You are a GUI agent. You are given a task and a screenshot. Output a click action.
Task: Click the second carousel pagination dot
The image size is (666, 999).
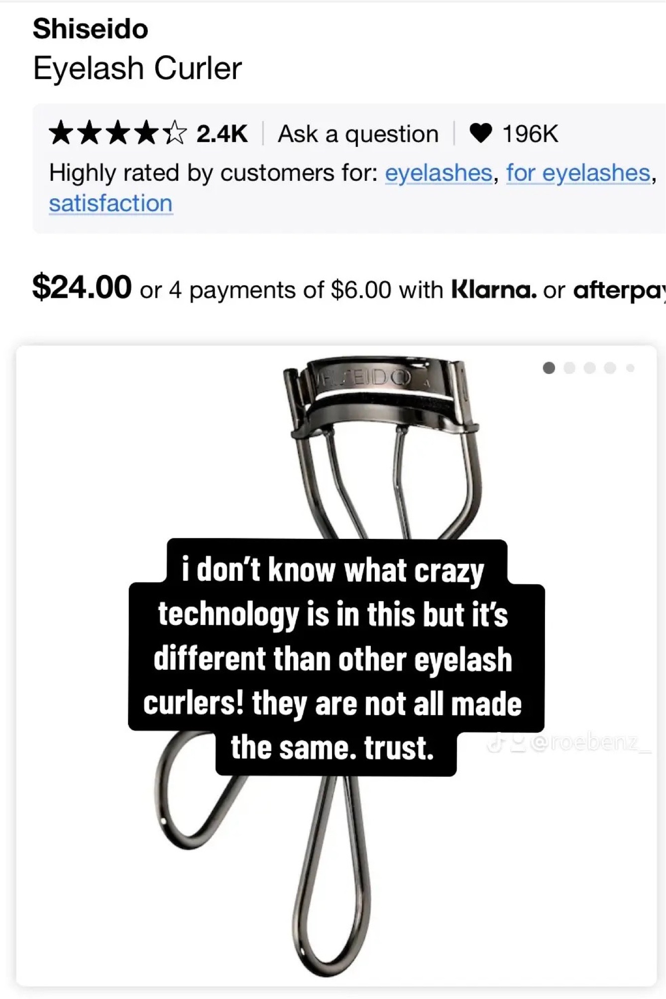569,368
